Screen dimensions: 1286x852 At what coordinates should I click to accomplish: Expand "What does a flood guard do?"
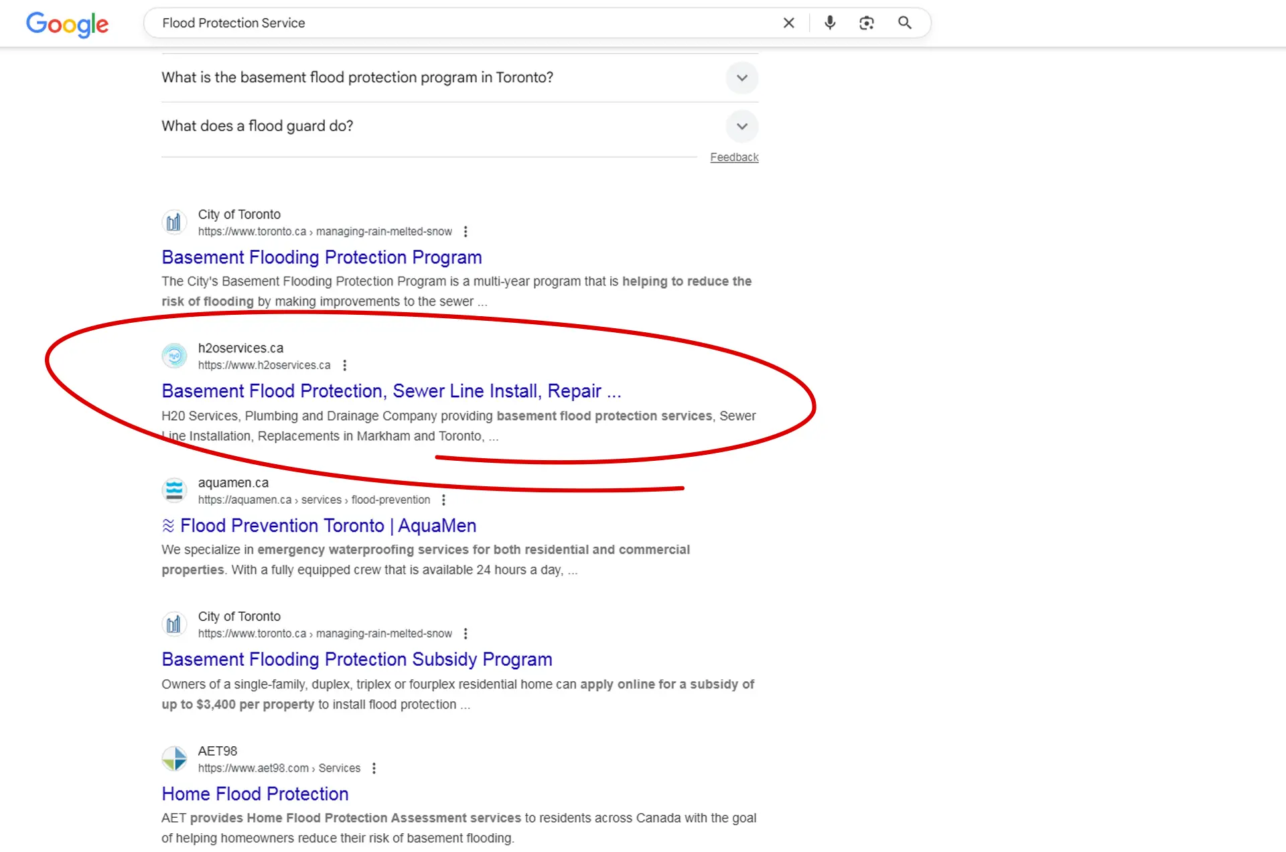[741, 126]
